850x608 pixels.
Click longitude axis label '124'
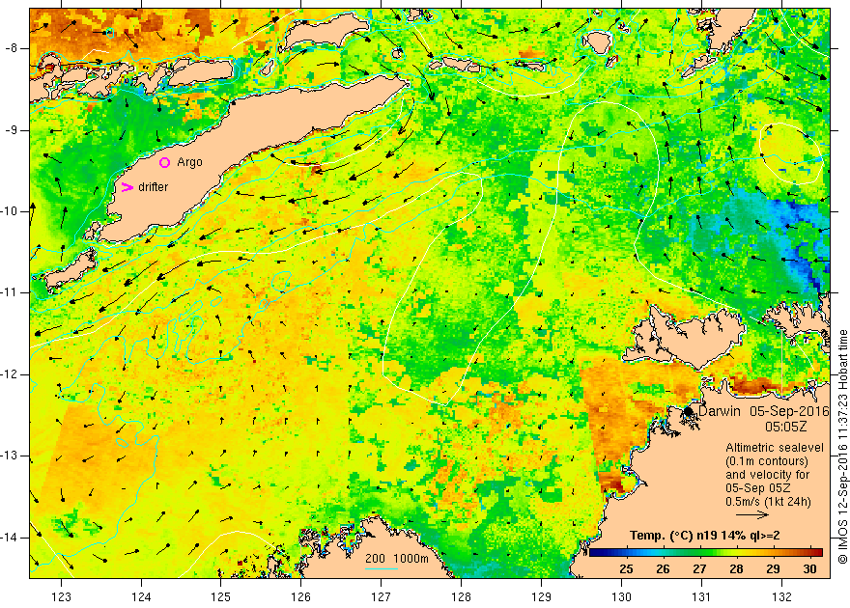(x=141, y=597)
